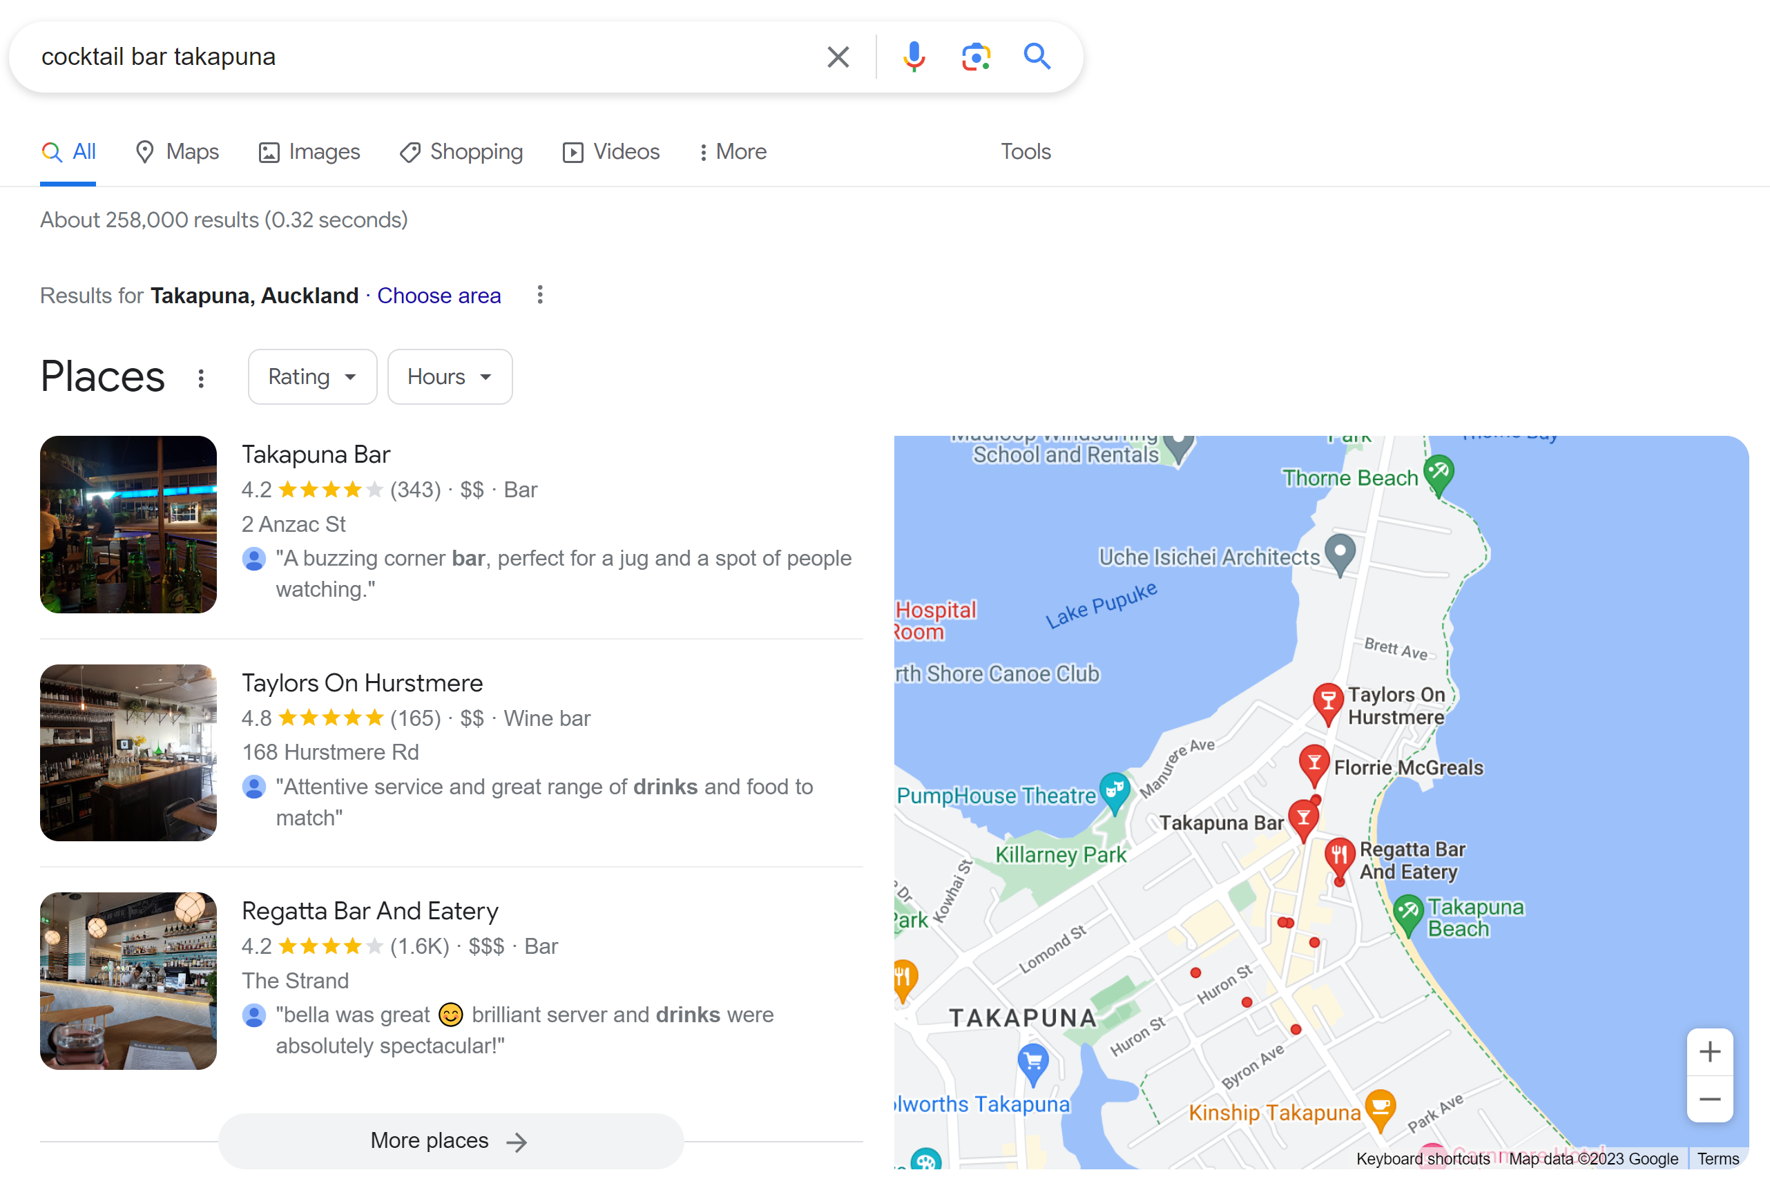Select the Florrie McGreals map pin
The image size is (1770, 1179).
tap(1314, 765)
